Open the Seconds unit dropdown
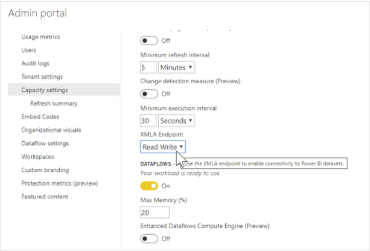Image resolution: width=370 pixels, height=251 pixels. 176,121
